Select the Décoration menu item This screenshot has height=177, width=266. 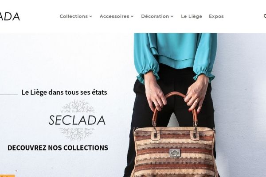pos(155,16)
